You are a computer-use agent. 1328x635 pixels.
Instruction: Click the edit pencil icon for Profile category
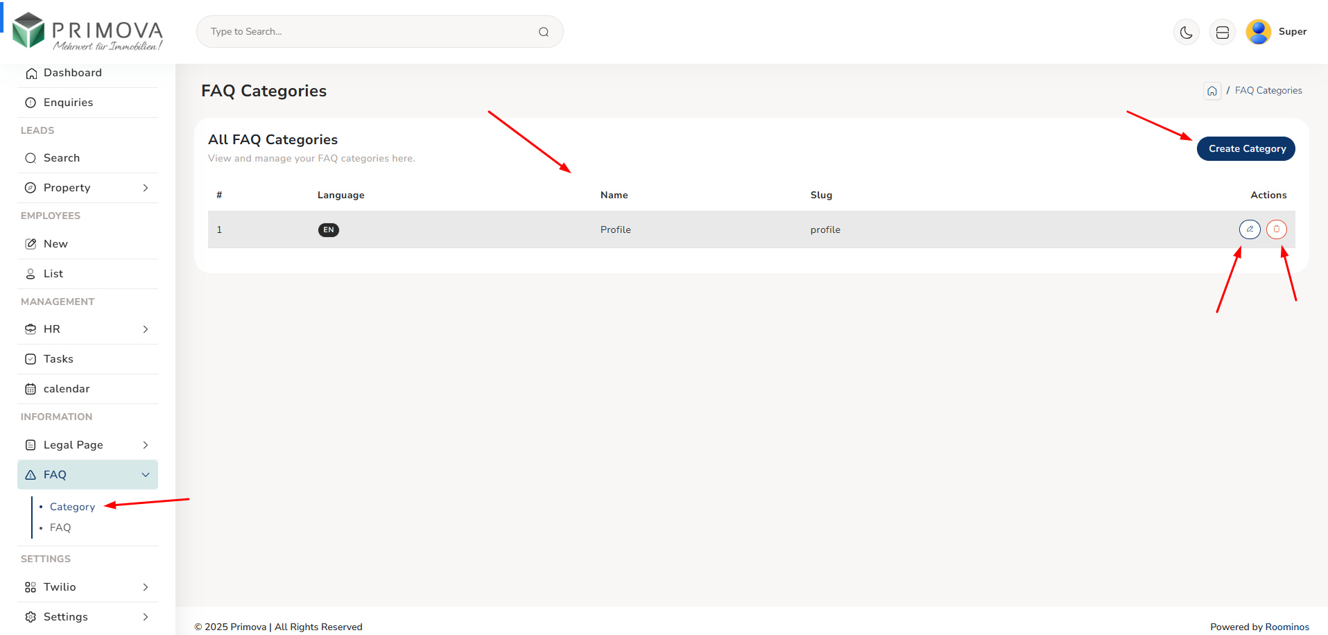coord(1250,229)
